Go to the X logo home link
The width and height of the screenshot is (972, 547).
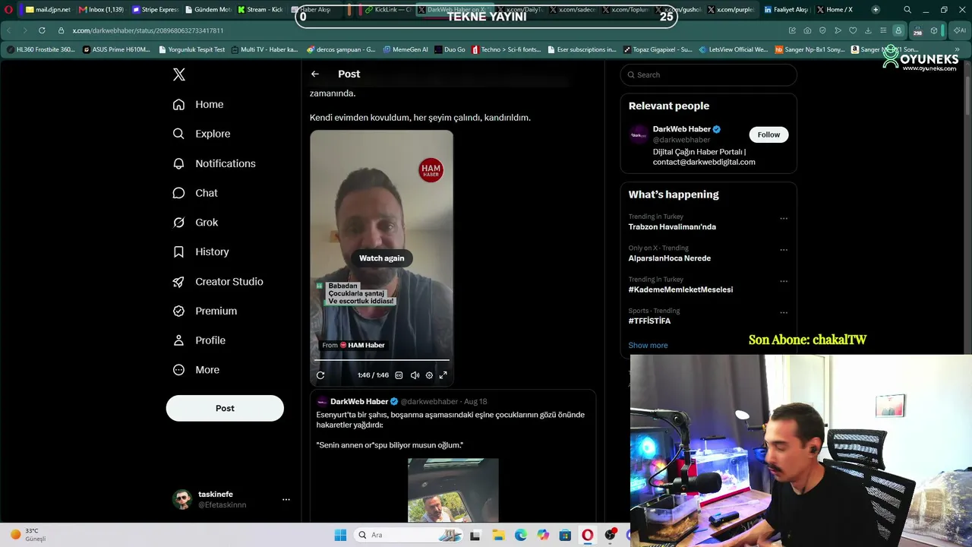click(x=179, y=74)
